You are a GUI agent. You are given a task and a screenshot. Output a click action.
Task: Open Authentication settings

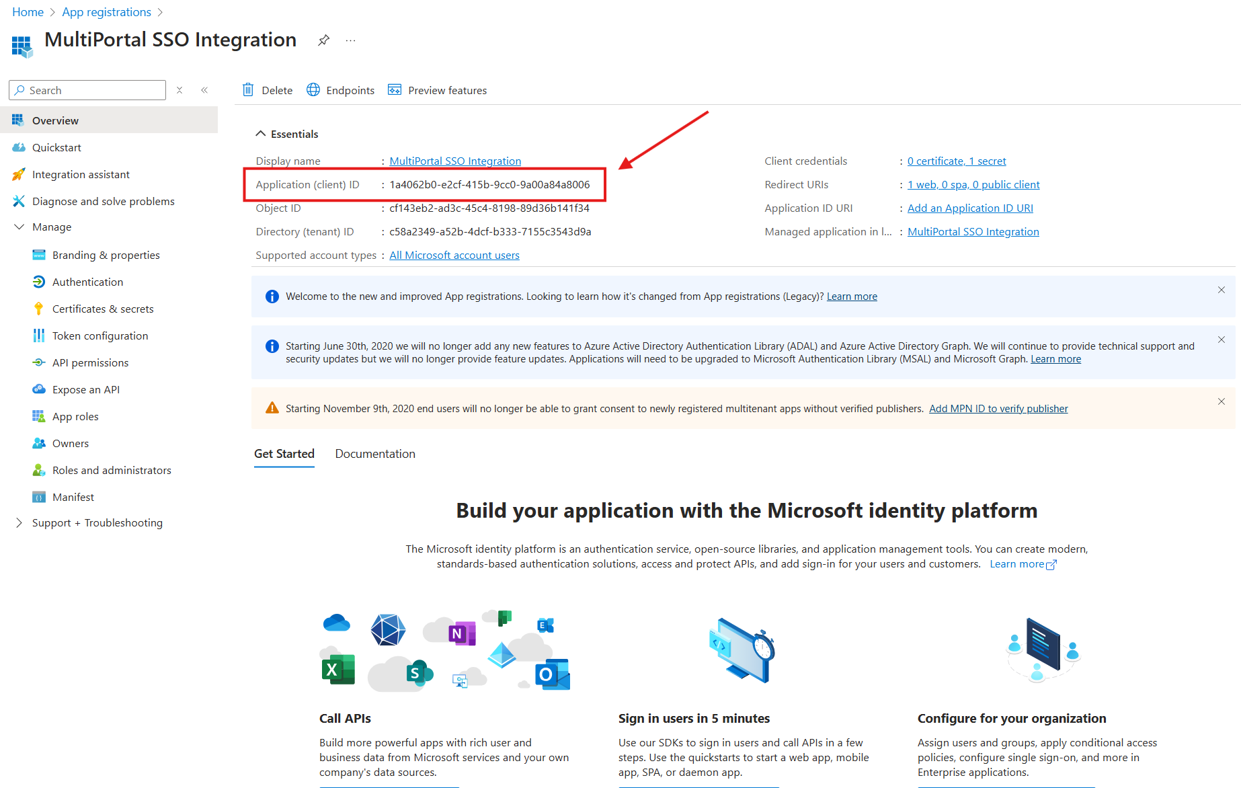coord(87,282)
